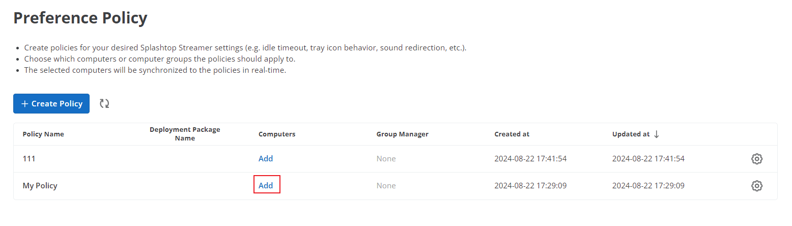Click the Computers column header
The height and width of the screenshot is (226, 792).
[277, 134]
